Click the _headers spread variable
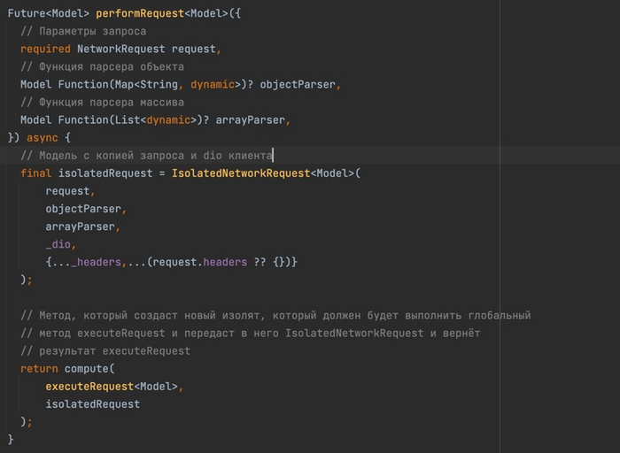Screen dimensions: 620x453 95,262
